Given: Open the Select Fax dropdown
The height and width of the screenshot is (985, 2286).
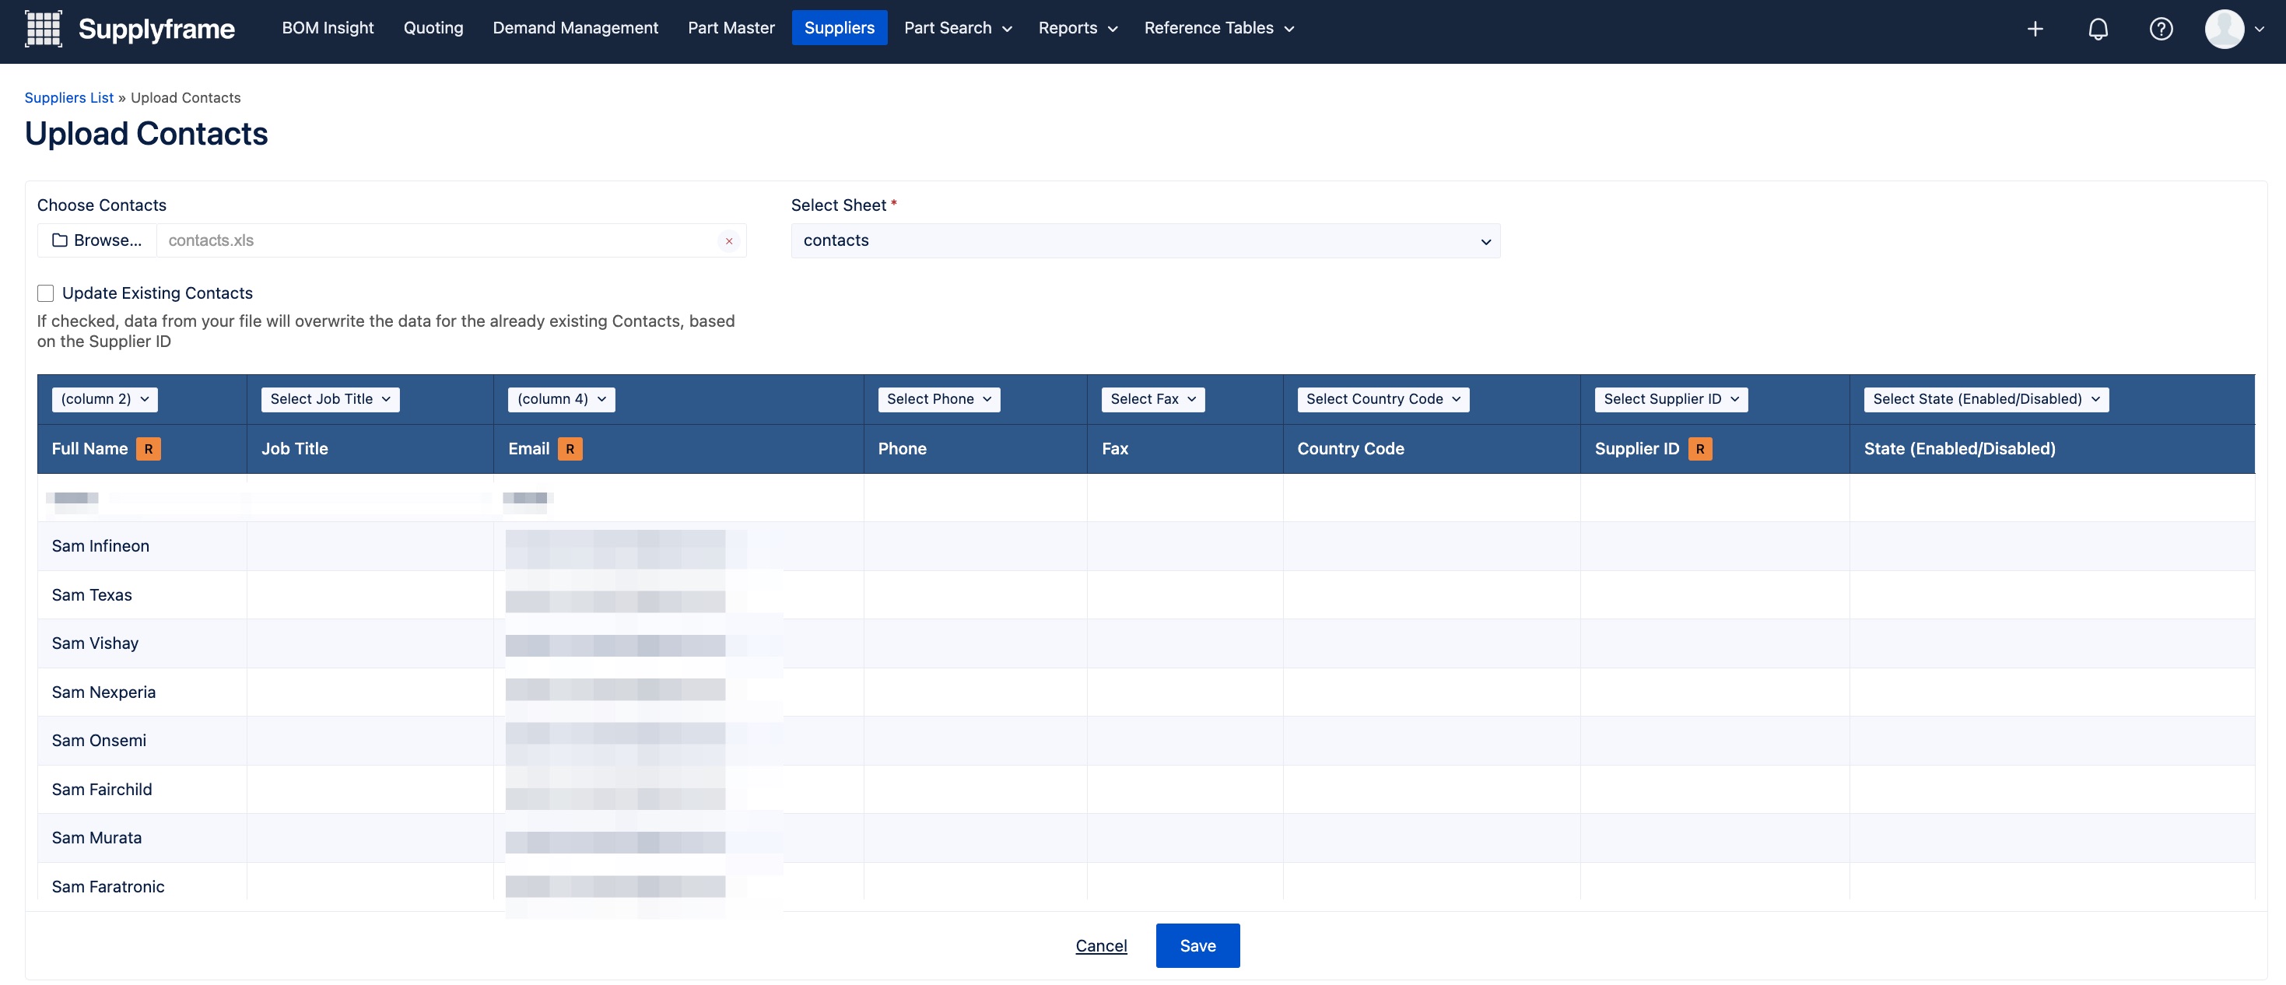Looking at the screenshot, I should (1153, 399).
